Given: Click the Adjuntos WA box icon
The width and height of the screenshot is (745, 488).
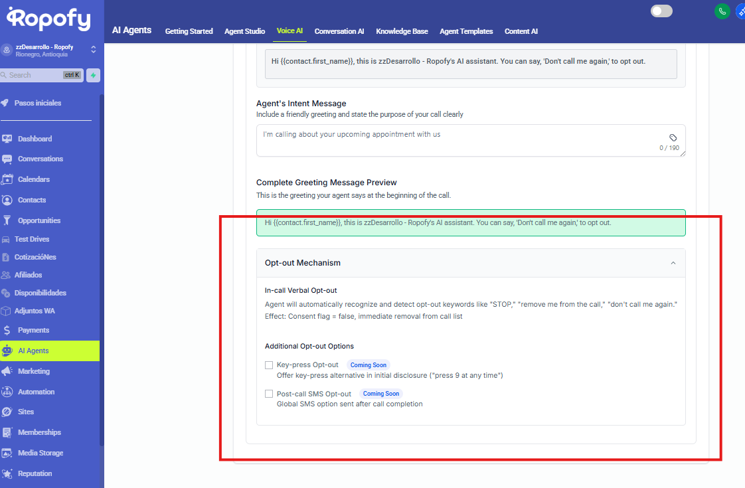Looking at the screenshot, I should 5,311.
